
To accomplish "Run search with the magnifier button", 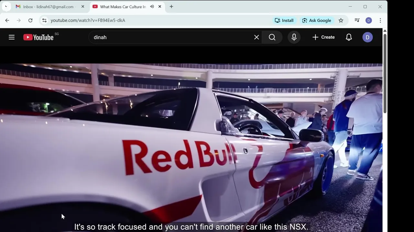I will pyautogui.click(x=272, y=37).
